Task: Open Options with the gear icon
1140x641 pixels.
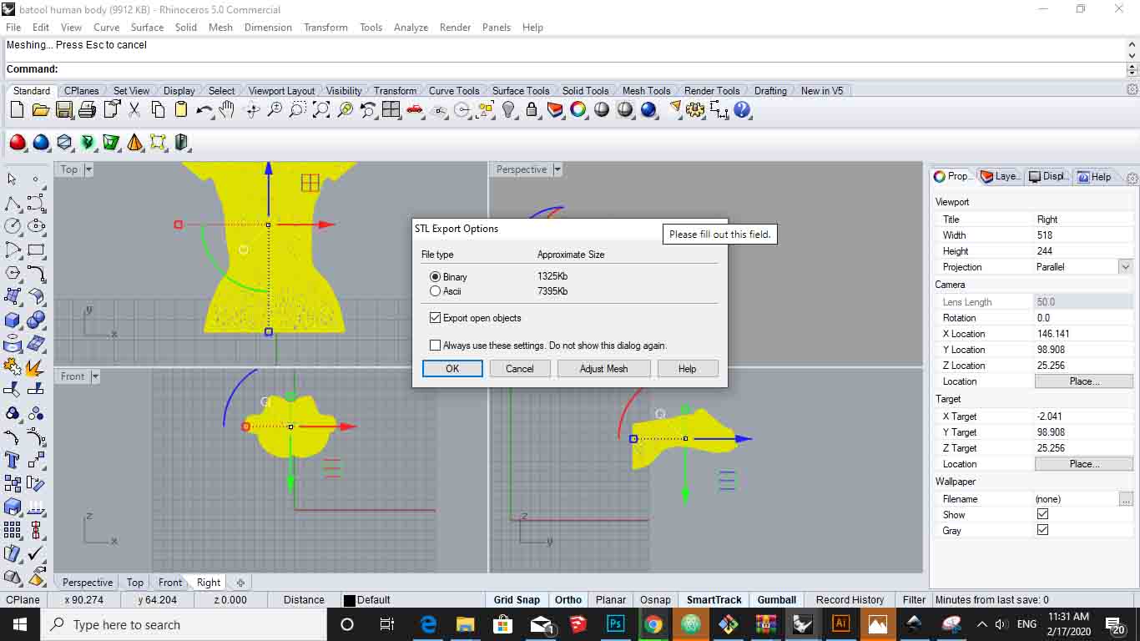Action: pyautogui.click(x=695, y=109)
